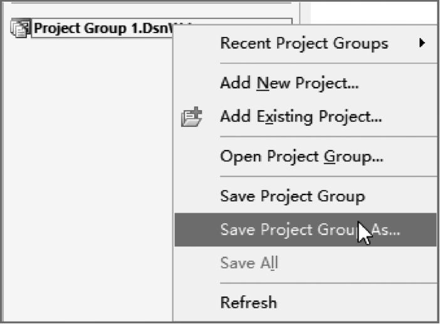Click the greyed-out Save All entry
Screen dimensions: 440x324
tap(249, 263)
